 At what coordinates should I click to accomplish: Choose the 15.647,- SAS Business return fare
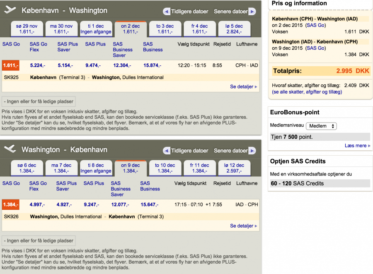click(149, 204)
